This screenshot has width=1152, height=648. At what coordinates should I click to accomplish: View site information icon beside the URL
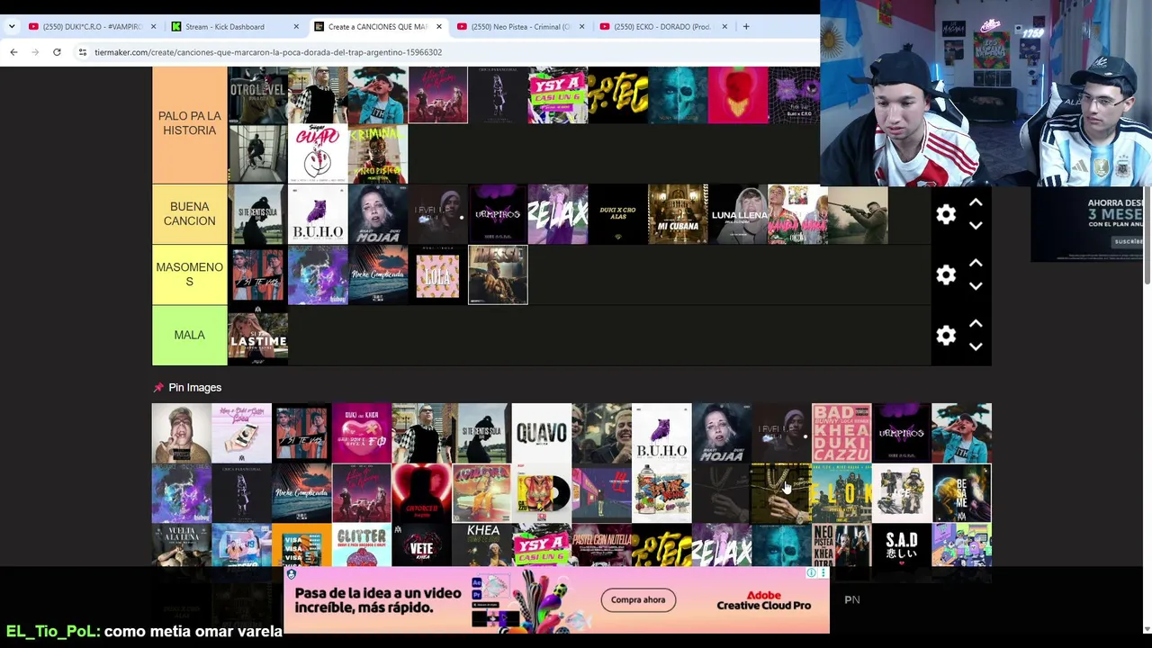click(82, 52)
